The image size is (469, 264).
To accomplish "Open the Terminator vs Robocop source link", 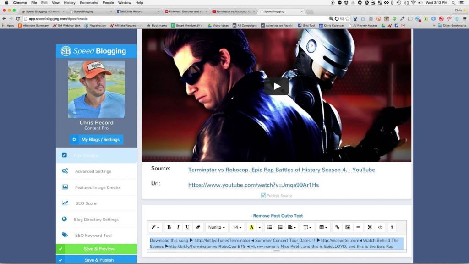I will [x=282, y=170].
